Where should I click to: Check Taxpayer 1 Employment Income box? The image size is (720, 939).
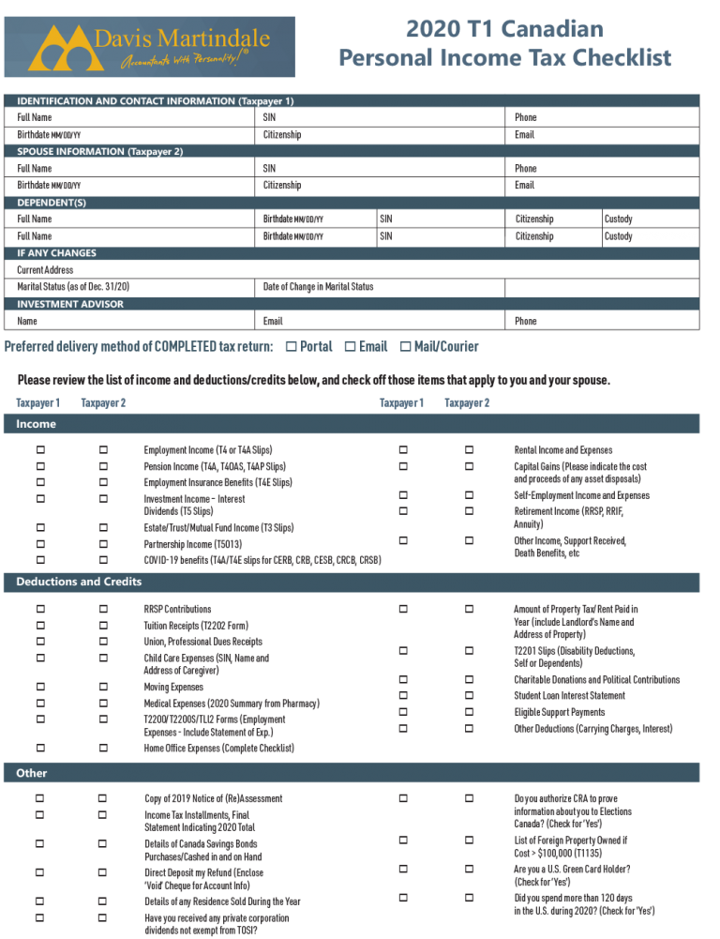coord(40,450)
